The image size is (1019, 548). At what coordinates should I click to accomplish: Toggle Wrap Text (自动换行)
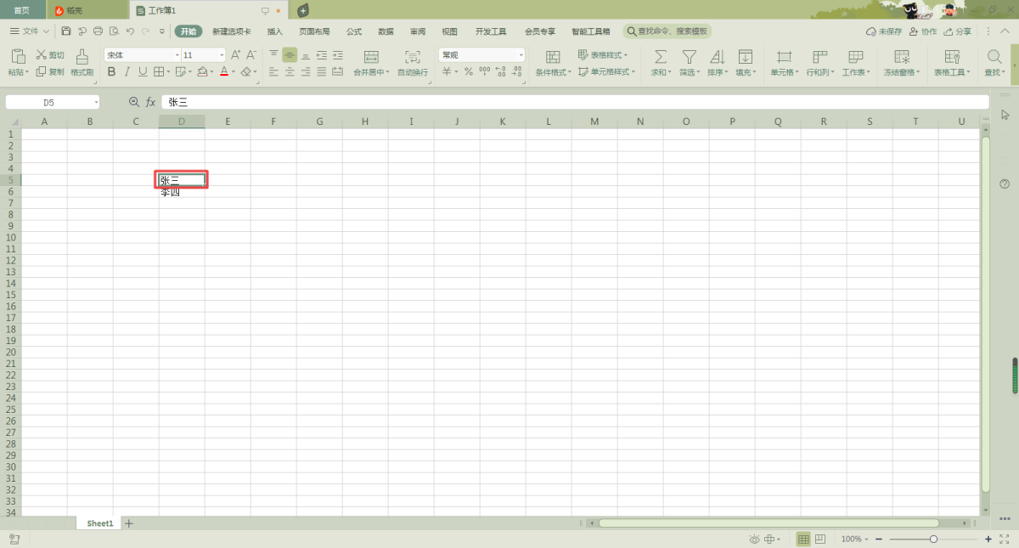click(413, 57)
